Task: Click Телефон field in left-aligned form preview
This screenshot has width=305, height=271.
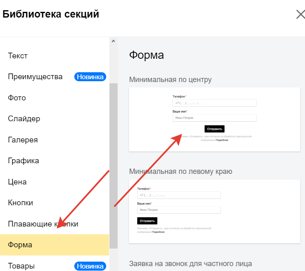Action: tap(179, 195)
